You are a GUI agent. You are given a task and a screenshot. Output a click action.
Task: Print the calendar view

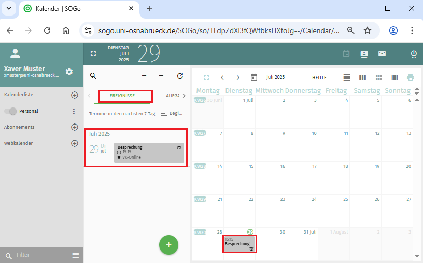[411, 78]
